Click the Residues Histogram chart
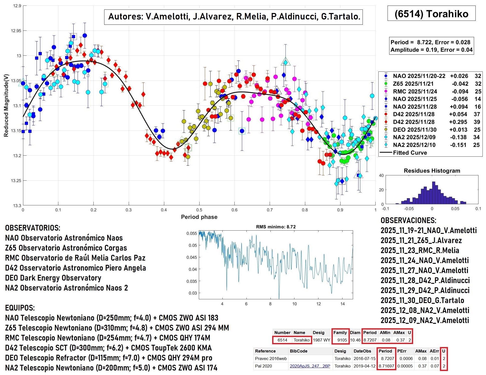This screenshot has width=486, height=375. coord(432,190)
